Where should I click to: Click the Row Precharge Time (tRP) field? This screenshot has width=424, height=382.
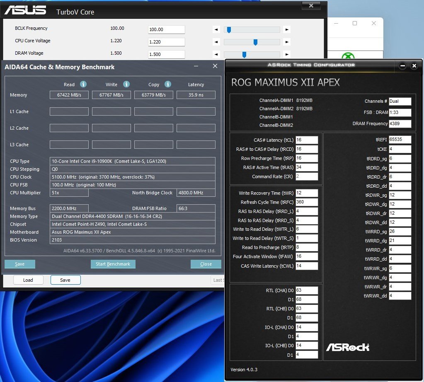pos(307,158)
